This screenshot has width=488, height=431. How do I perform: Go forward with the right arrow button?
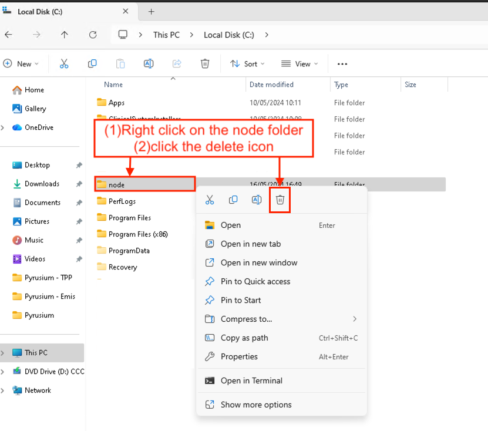pos(36,35)
